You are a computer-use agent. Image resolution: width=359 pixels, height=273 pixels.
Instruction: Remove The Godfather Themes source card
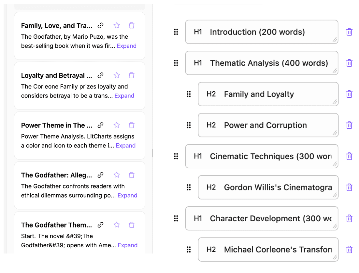coord(132,225)
